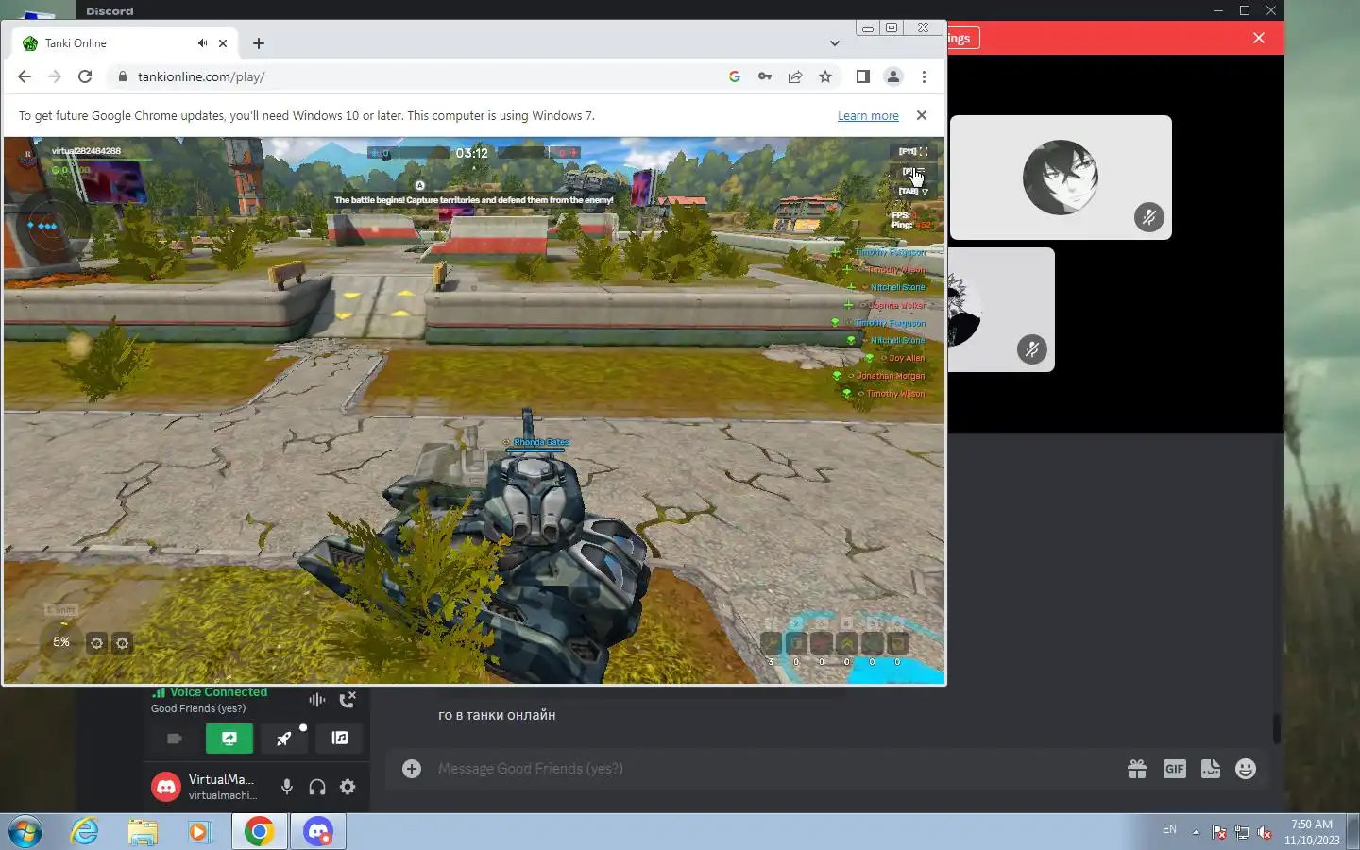Switch to the Discord taskbar button

tap(318, 832)
